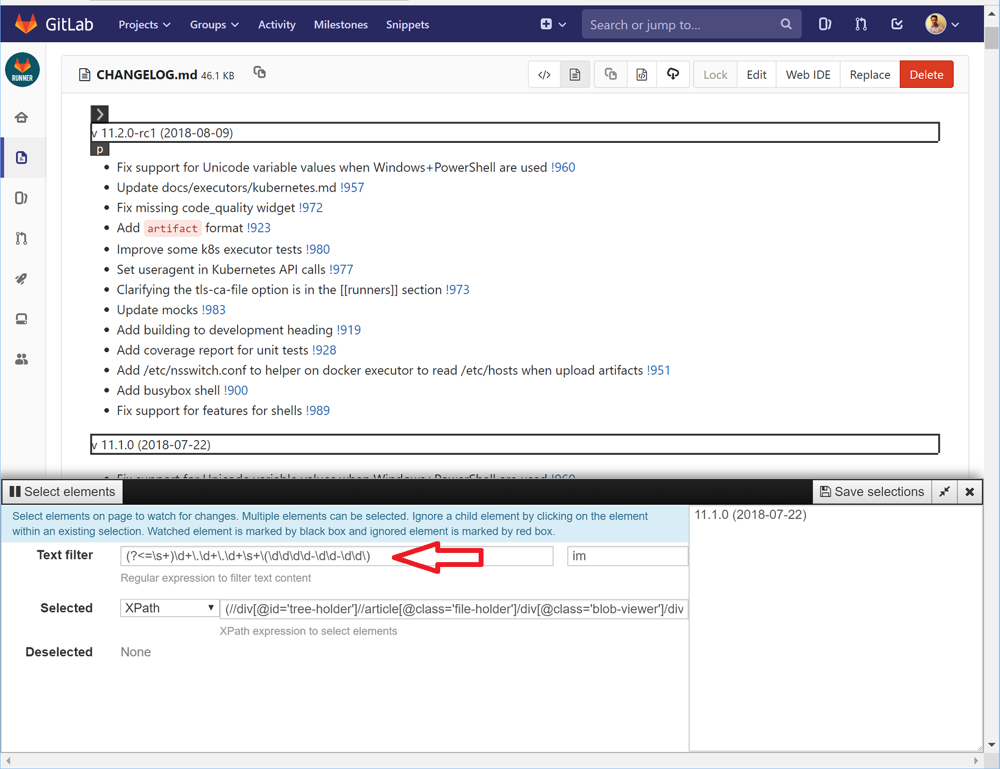This screenshot has width=1000, height=769.
Task: Switch to source code view of the file
Action: click(x=544, y=74)
